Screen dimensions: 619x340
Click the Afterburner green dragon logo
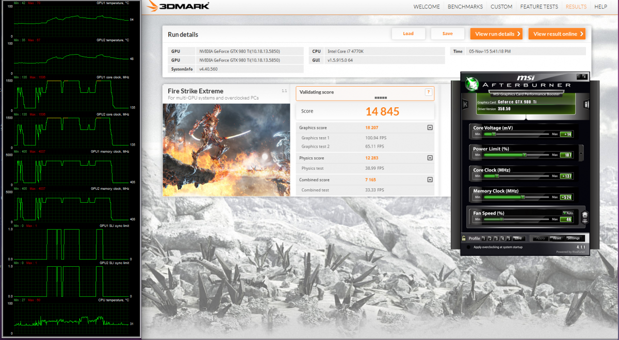tap(473, 84)
